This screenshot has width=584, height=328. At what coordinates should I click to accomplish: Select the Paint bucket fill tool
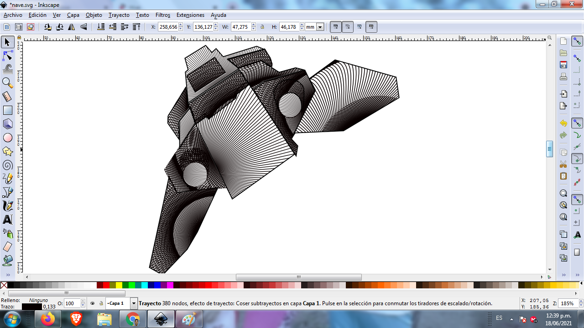click(8, 261)
